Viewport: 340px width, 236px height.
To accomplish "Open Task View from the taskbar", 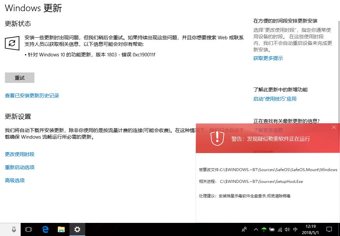I will tap(29, 229).
